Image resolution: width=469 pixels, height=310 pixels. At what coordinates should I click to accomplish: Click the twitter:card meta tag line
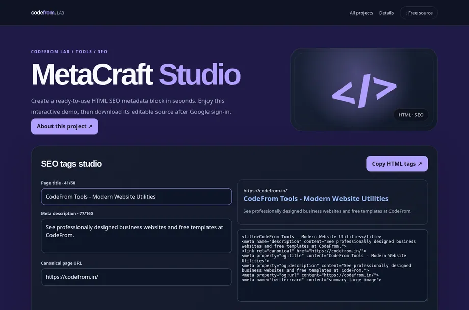pyautogui.click(x=311, y=280)
